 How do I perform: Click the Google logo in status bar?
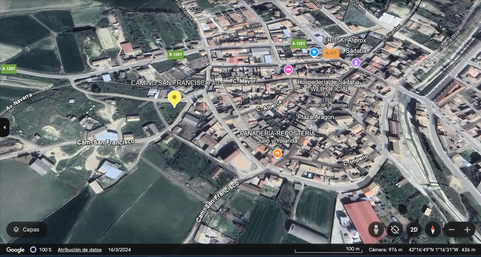tap(15, 250)
